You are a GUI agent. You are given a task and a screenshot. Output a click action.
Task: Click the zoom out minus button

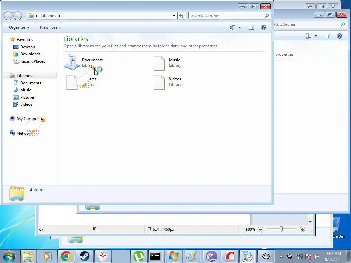[x=261, y=229]
